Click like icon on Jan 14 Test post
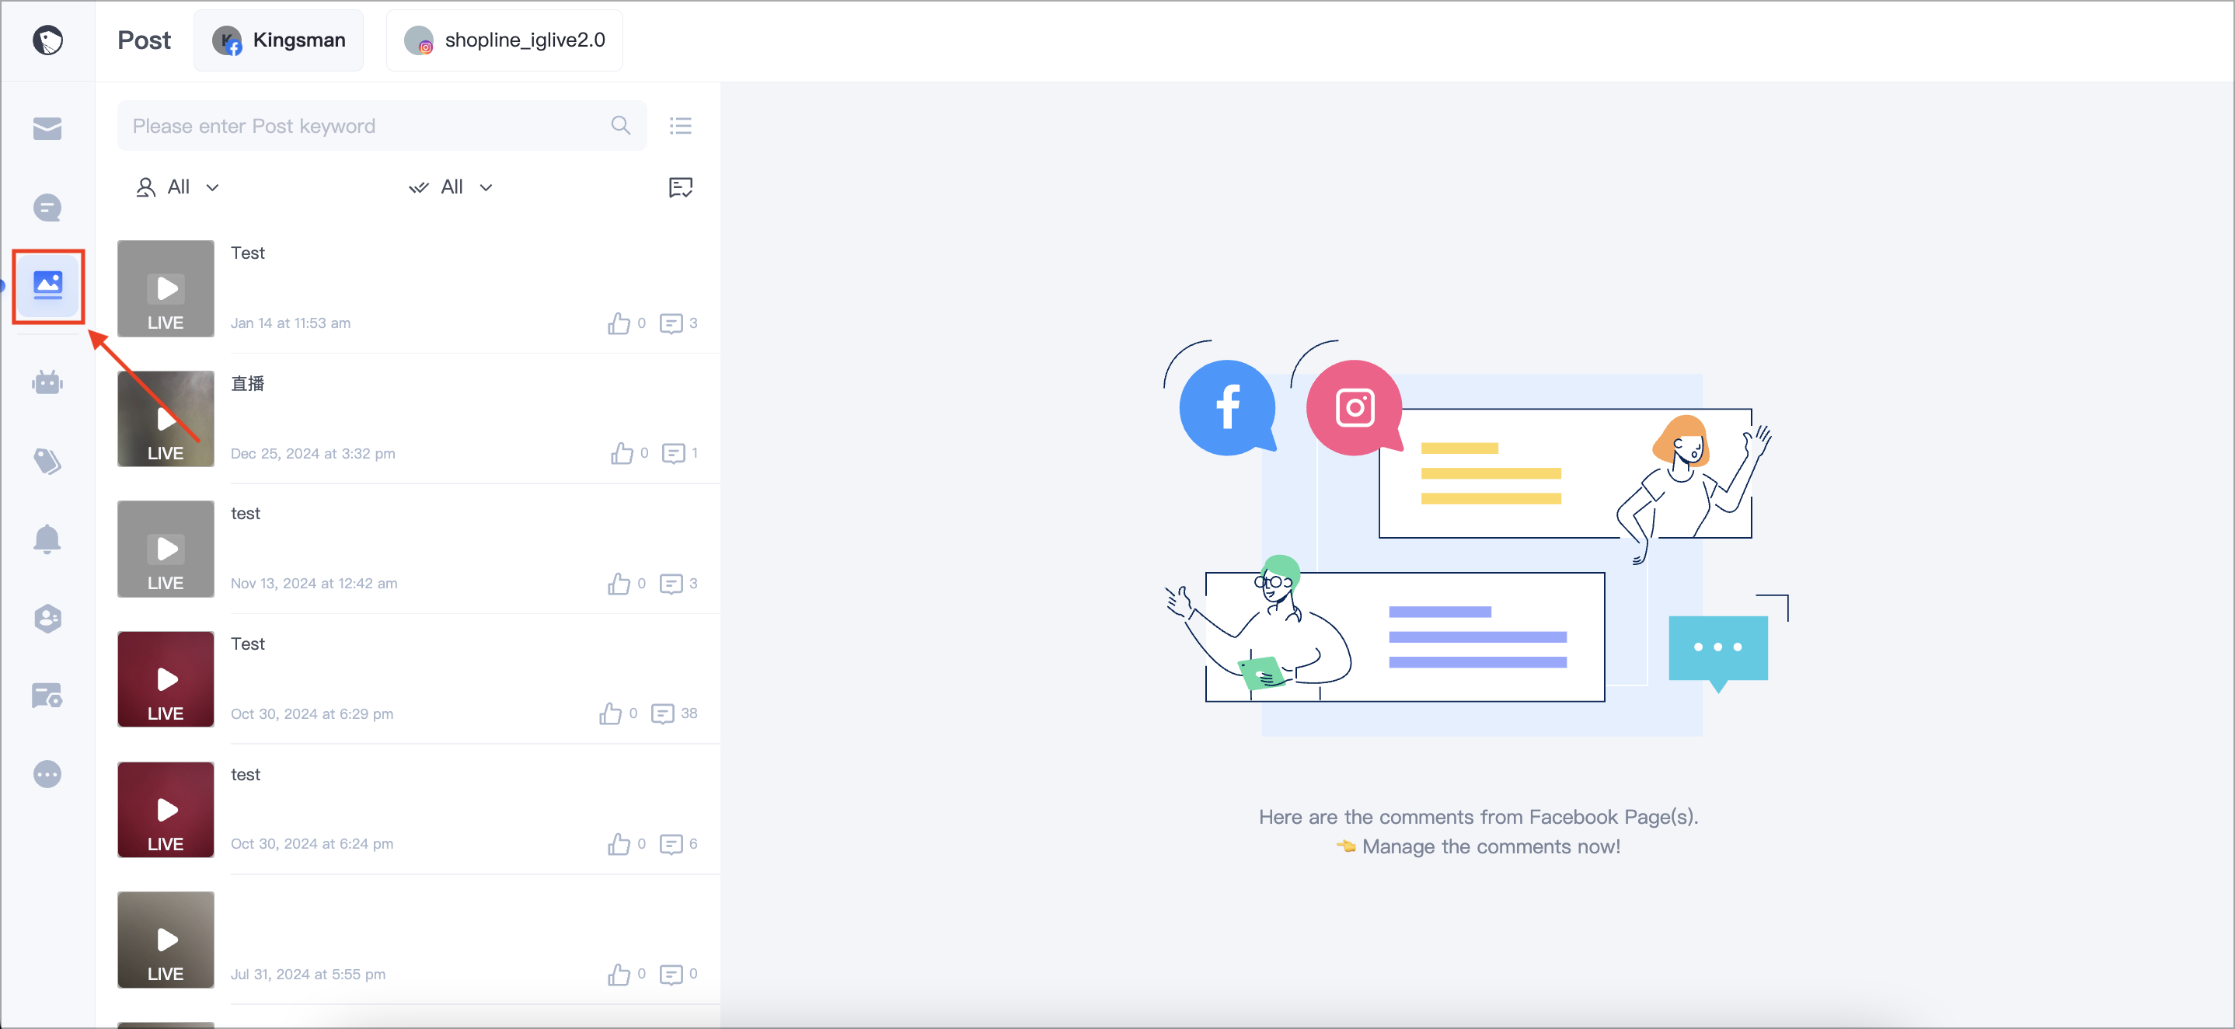2235x1029 pixels. click(x=619, y=323)
